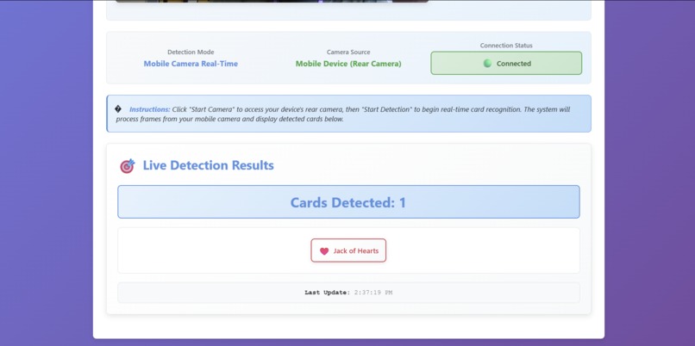
Task: Click the Connection Status label
Action: point(506,46)
